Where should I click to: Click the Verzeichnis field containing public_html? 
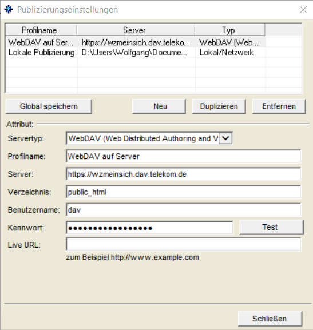pos(184,192)
